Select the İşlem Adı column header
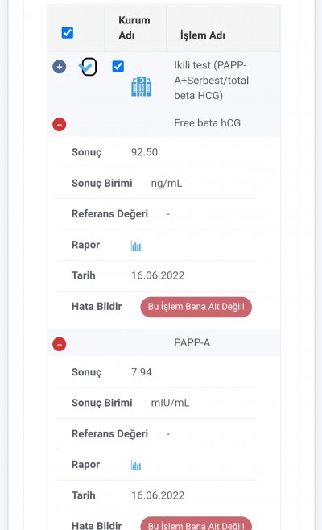This screenshot has width=322, height=530. click(x=203, y=35)
